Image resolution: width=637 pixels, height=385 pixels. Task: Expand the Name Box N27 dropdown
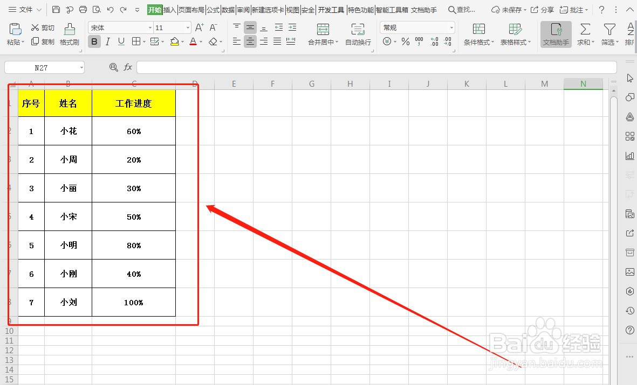81,67
